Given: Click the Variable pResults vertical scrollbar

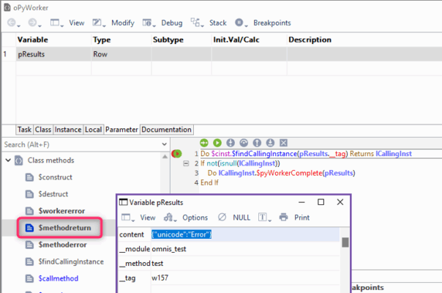Looking at the screenshot, I should (345, 249).
